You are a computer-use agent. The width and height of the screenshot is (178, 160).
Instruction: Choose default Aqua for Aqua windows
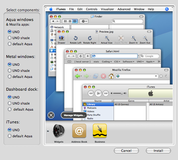(10, 44)
